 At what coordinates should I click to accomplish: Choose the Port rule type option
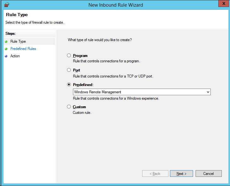(x=69, y=70)
